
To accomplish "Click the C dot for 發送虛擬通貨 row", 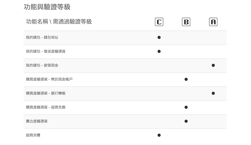I will (159, 51).
